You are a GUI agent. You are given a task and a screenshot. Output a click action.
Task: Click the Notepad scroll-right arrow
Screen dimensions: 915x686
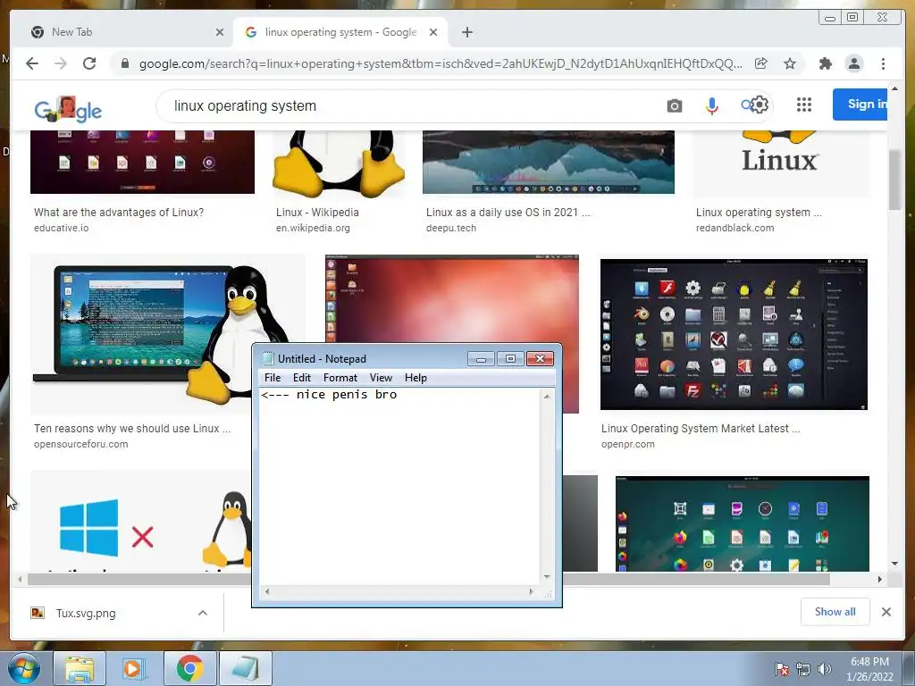click(531, 591)
